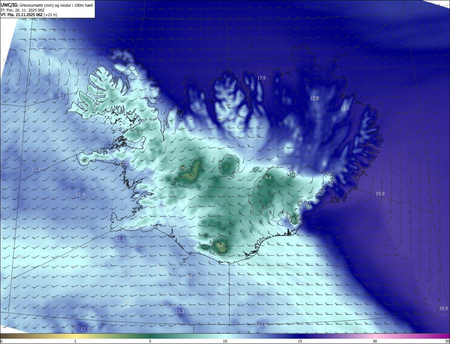Image resolution: width=450 pixels, height=344 pixels.
Task: Click the 10.6 value on the map
Action: [129, 302]
